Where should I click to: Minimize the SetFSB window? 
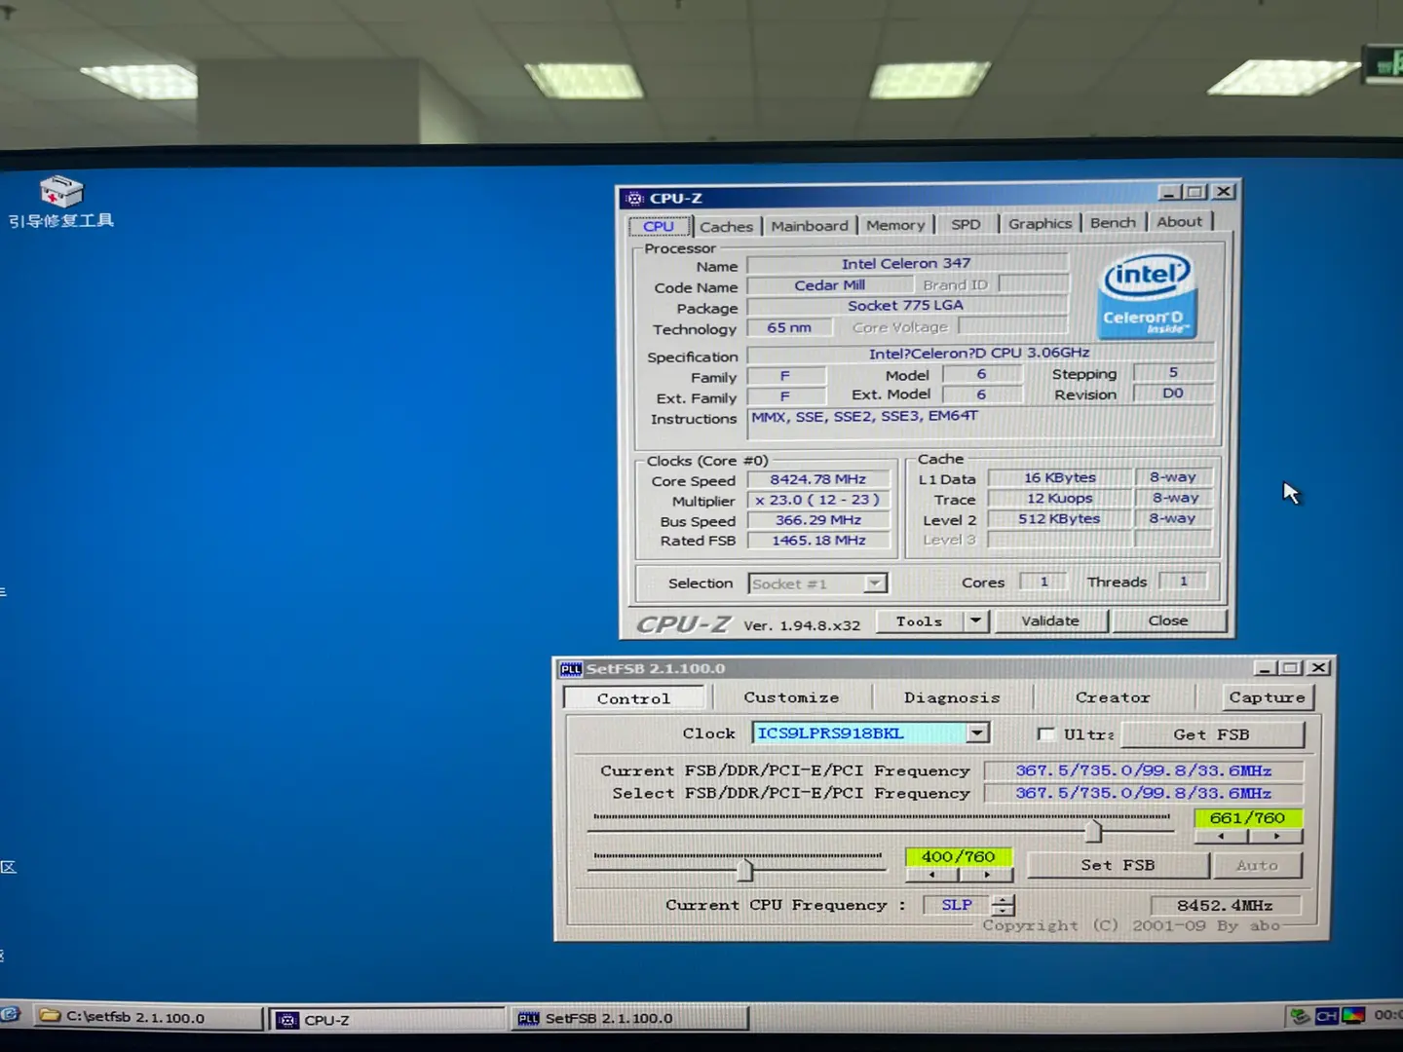point(1265,668)
